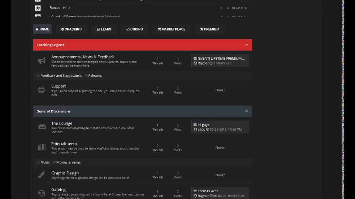This screenshot has width=355, height=199.
Task: Open Ragnar's profile in Announcements last post
Action: coord(203,63)
